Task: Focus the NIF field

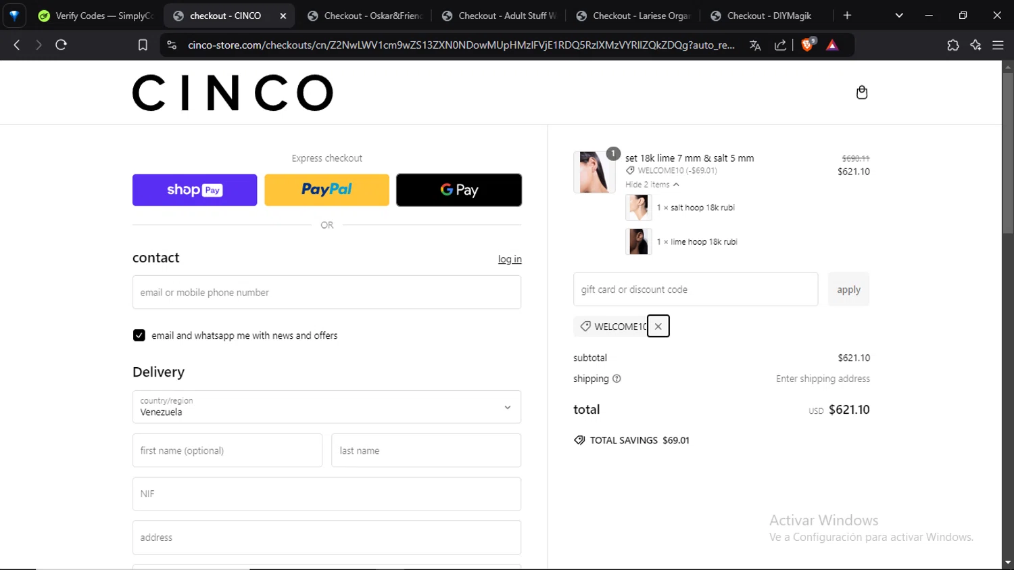Action: coord(327,494)
